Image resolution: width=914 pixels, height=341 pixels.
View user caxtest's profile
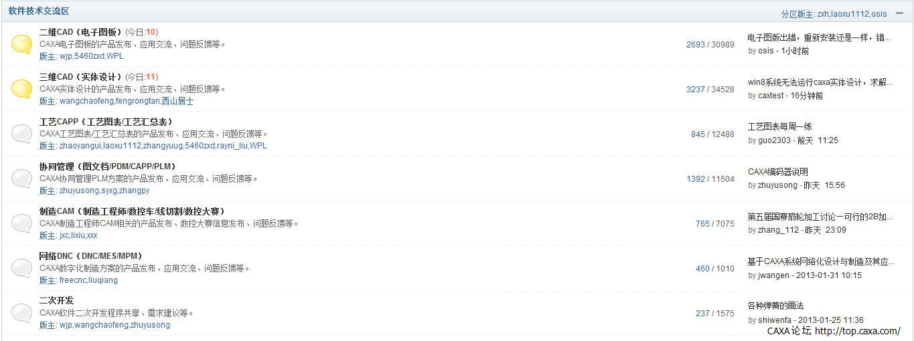pyautogui.click(x=771, y=96)
